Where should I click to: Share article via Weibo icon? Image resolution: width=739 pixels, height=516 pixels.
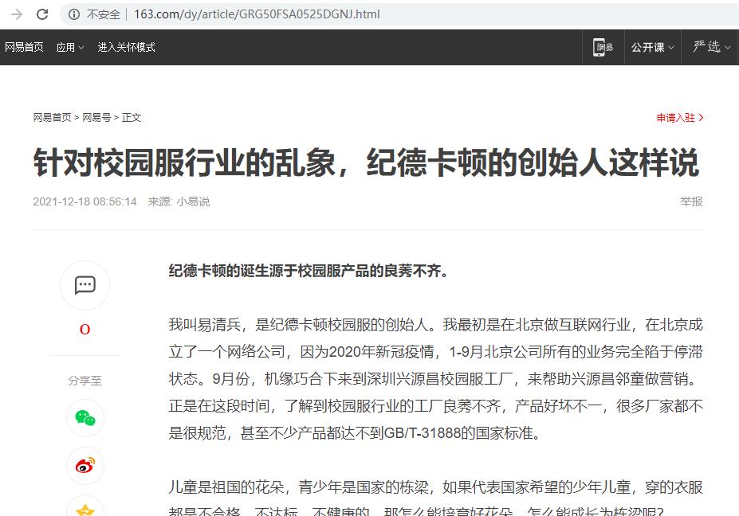point(85,466)
